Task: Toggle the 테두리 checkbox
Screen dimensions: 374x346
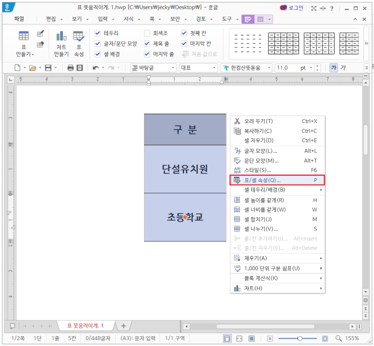Action: pos(98,33)
